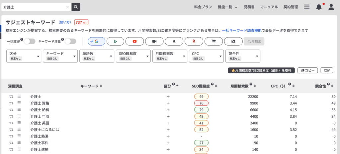Open the 区分 filter dropdown
Screen dimensions: 340x154
pyautogui.click(x=24, y=56)
